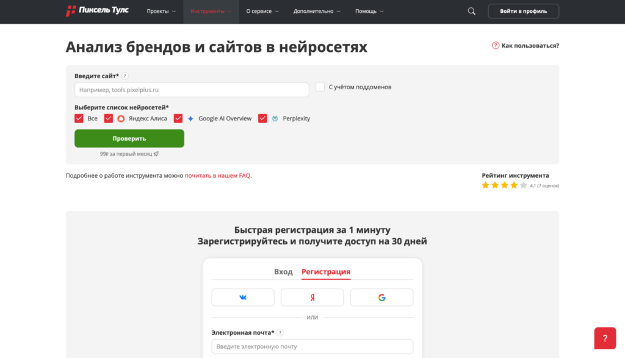This screenshot has height=358, width=625.
Task: Open the почитать в нашем FAQ link
Action: pos(217,175)
